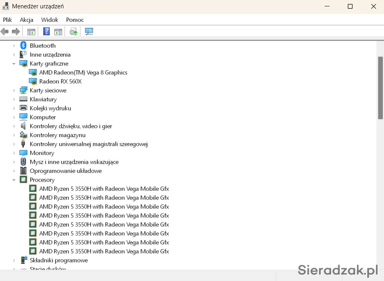Image resolution: width=384 pixels, height=281 pixels.
Task: Click the Forward arrow toolbar icon
Action: pos(16,31)
